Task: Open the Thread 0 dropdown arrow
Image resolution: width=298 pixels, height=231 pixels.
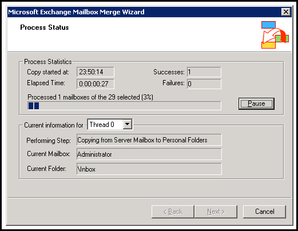Action: tap(128, 125)
